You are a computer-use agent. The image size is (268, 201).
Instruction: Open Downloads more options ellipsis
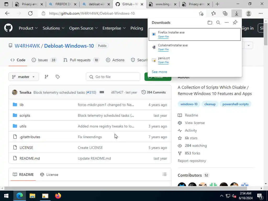click(x=226, y=23)
